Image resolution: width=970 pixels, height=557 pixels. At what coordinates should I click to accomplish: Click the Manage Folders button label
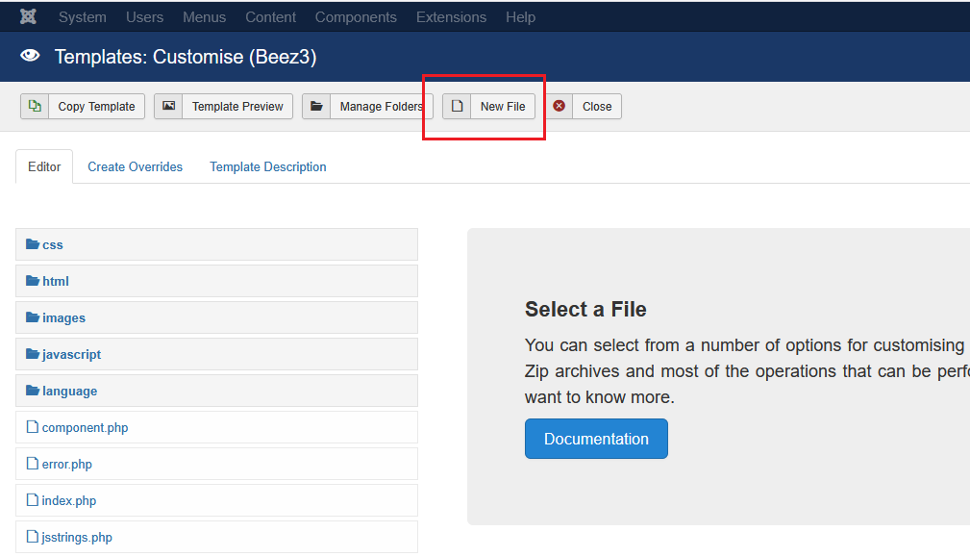point(381,107)
